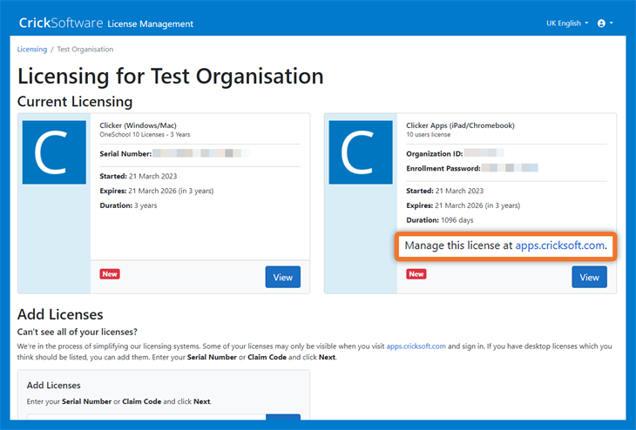
Task: Go to Licensing in the breadcrumb
Action: (32, 50)
